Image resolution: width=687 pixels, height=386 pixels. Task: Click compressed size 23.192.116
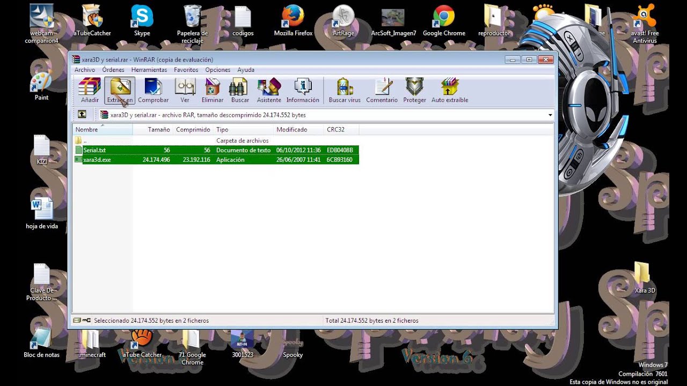tap(196, 160)
